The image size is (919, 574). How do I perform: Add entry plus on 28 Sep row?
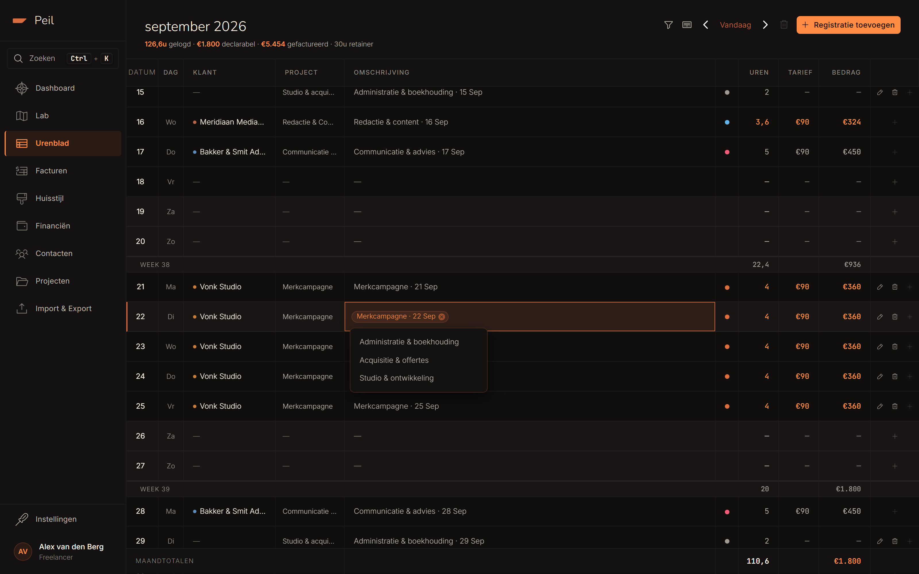click(x=895, y=511)
